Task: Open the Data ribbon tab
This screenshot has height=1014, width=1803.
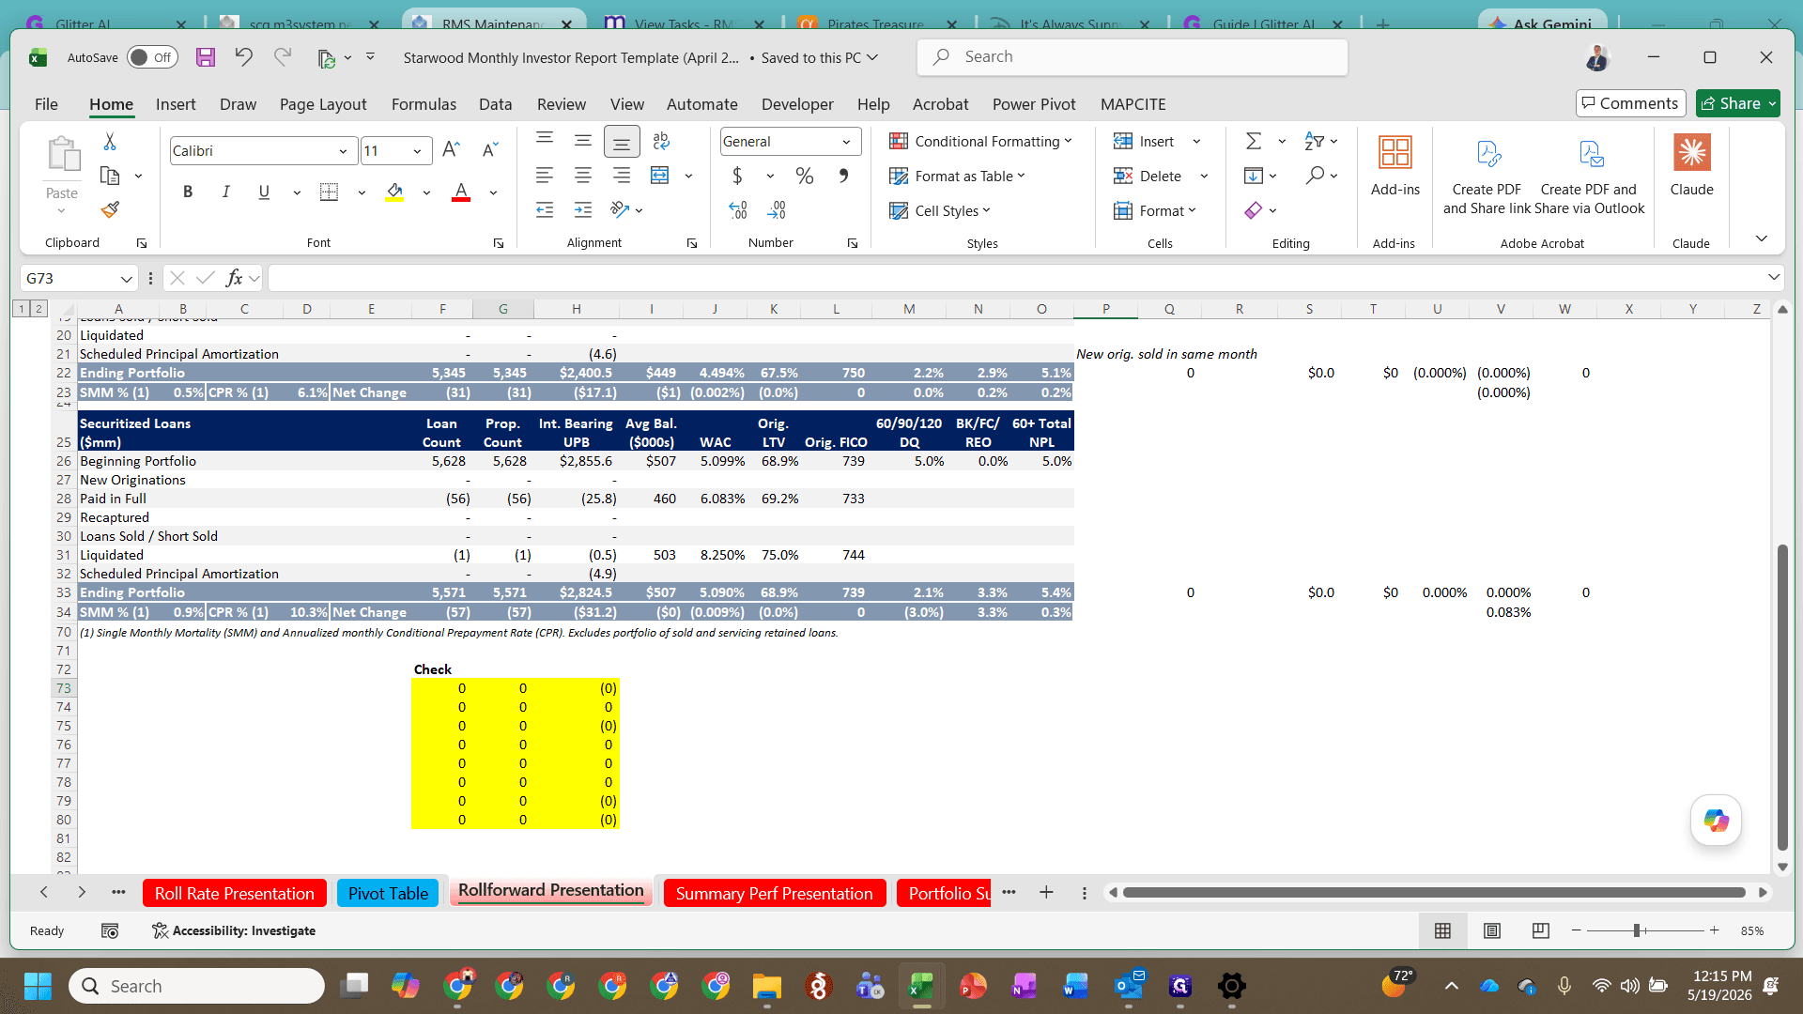Action: [495, 104]
